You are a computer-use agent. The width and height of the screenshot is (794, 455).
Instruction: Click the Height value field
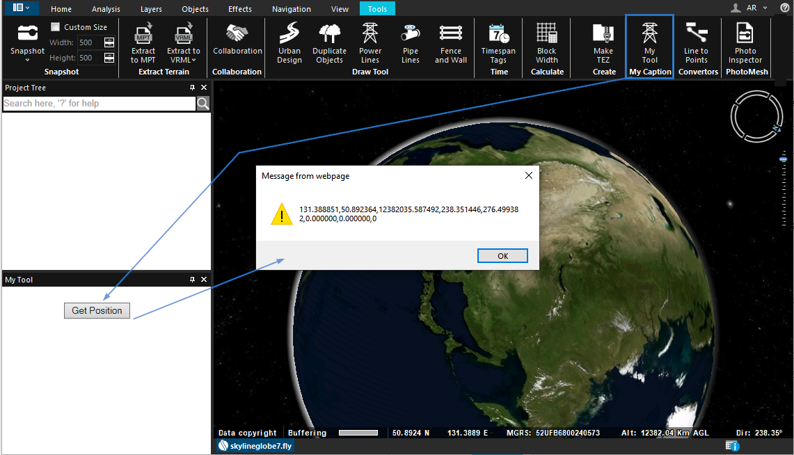coord(91,58)
